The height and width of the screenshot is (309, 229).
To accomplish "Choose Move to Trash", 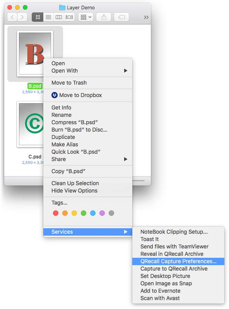I will click(x=87, y=83).
